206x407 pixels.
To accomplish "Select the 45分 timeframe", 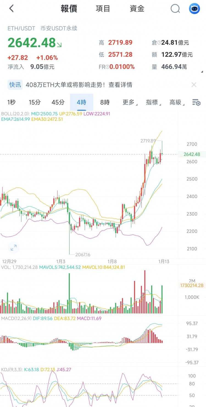I will (x=58, y=102).
